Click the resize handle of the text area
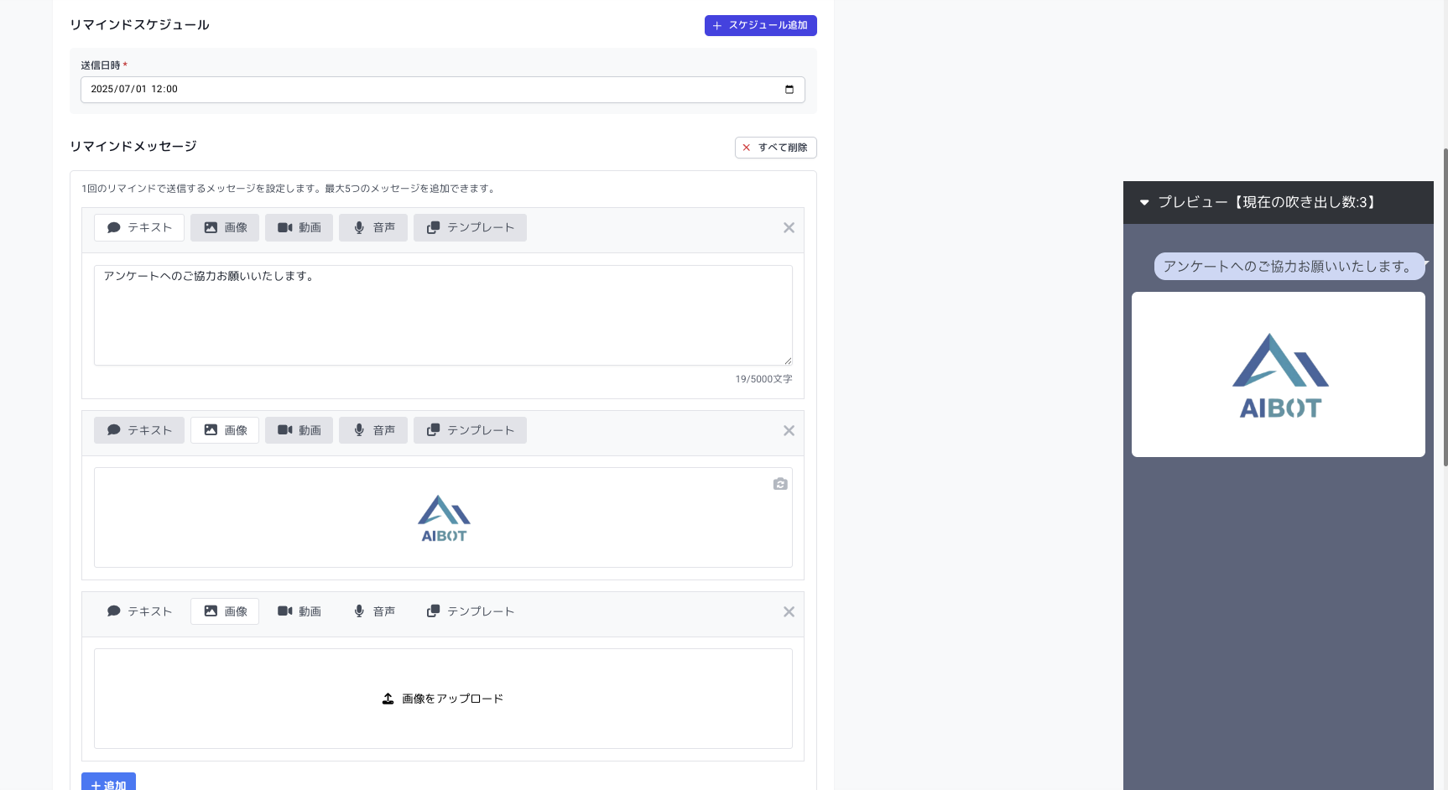 (788, 361)
